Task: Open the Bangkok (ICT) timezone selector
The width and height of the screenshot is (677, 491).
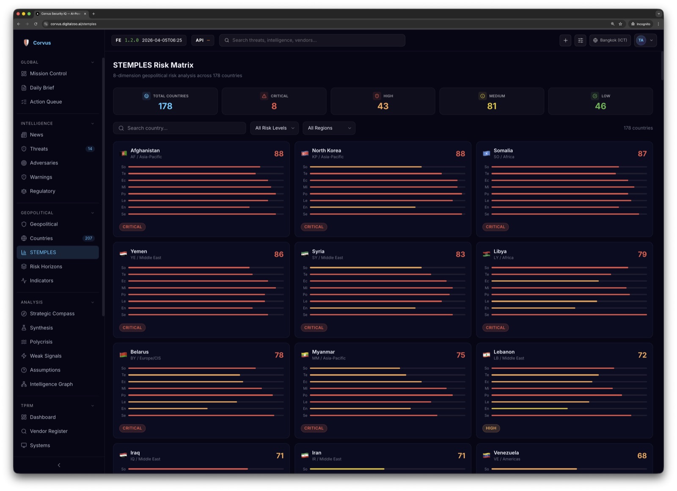Action: pyautogui.click(x=610, y=40)
